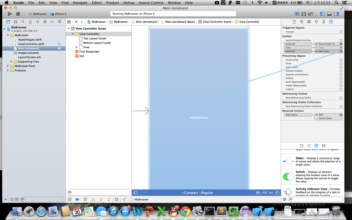Select the Standard editor button

coord(297,14)
